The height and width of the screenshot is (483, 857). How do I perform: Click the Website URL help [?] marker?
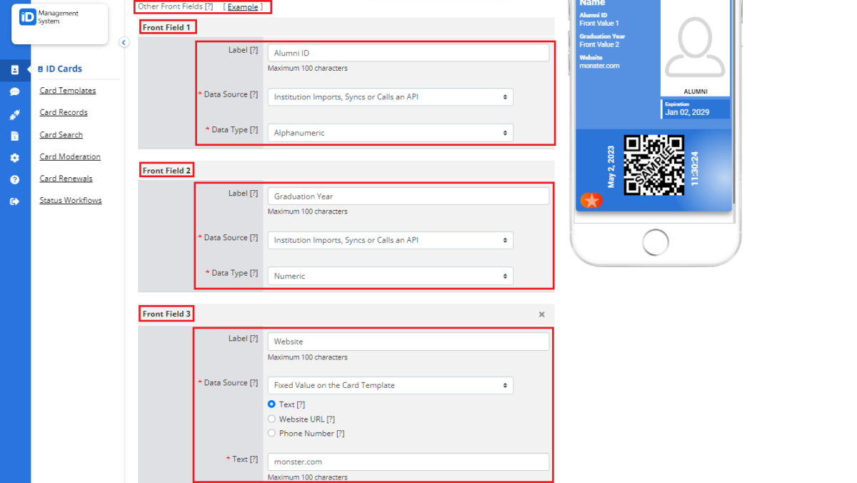[x=331, y=419]
